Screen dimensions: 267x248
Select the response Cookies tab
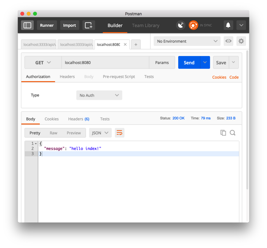pos(52,119)
